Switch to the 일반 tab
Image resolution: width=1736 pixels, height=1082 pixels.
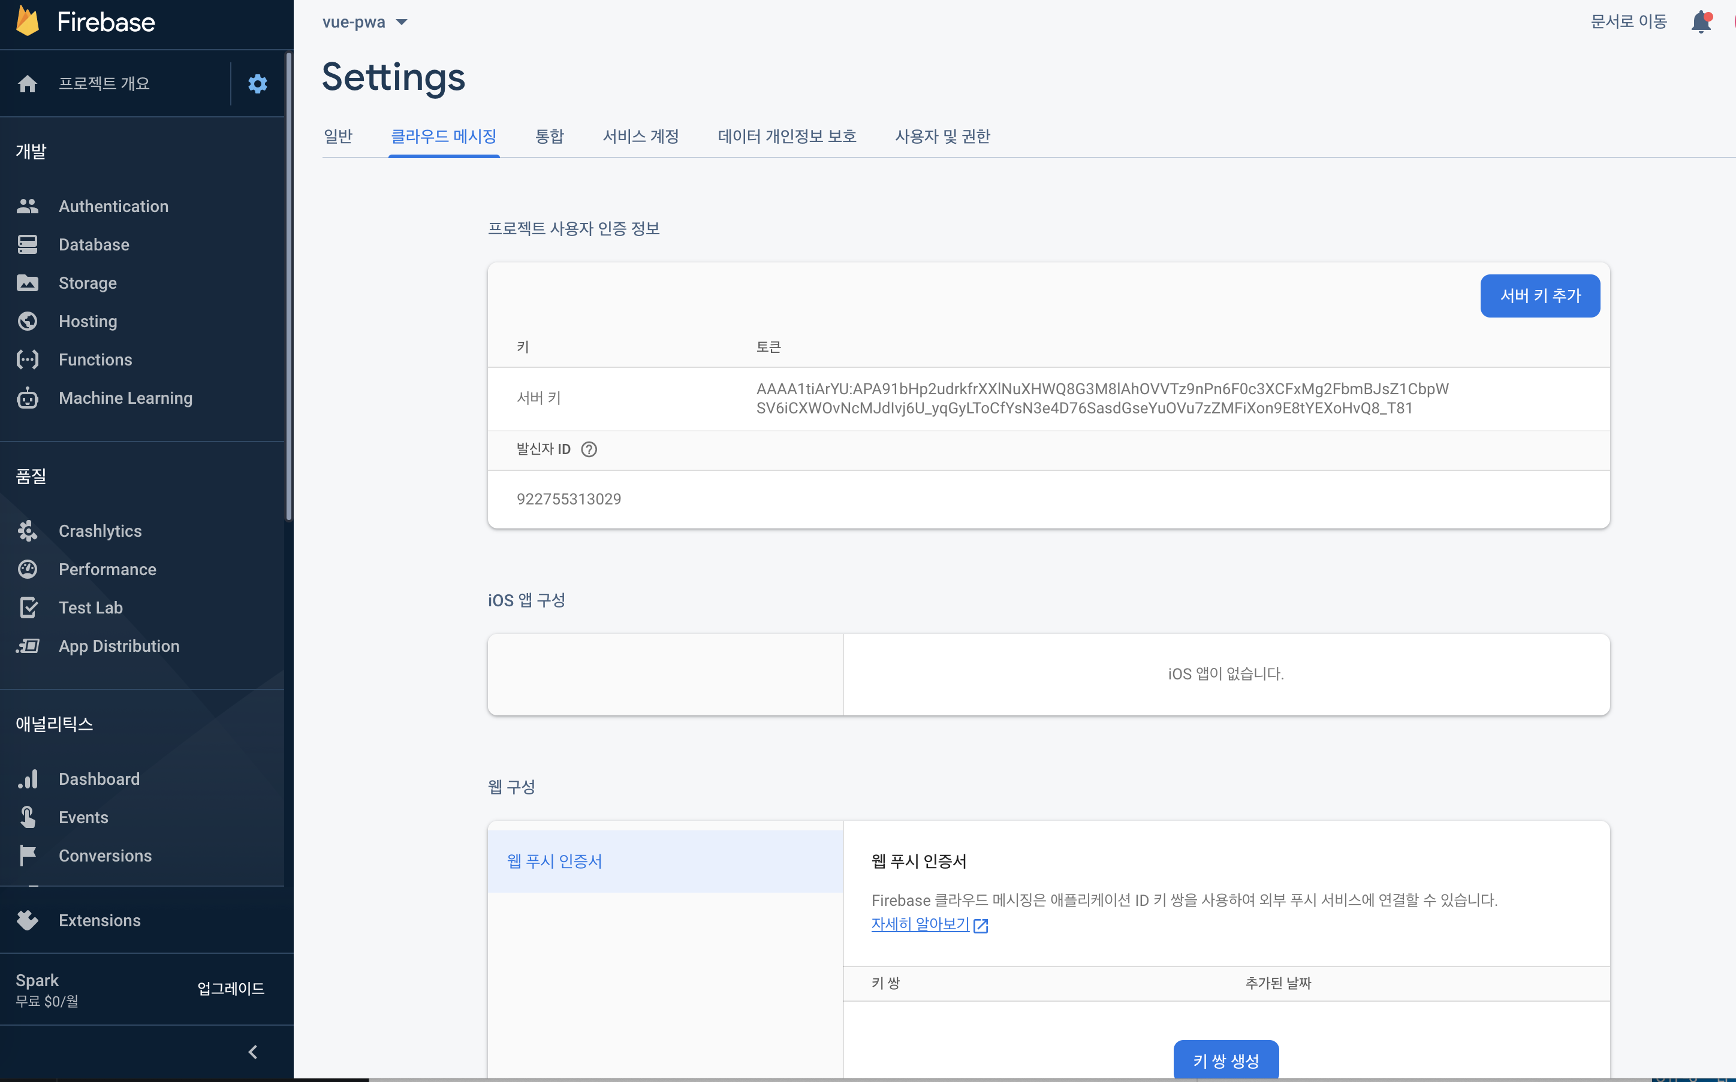[338, 136]
